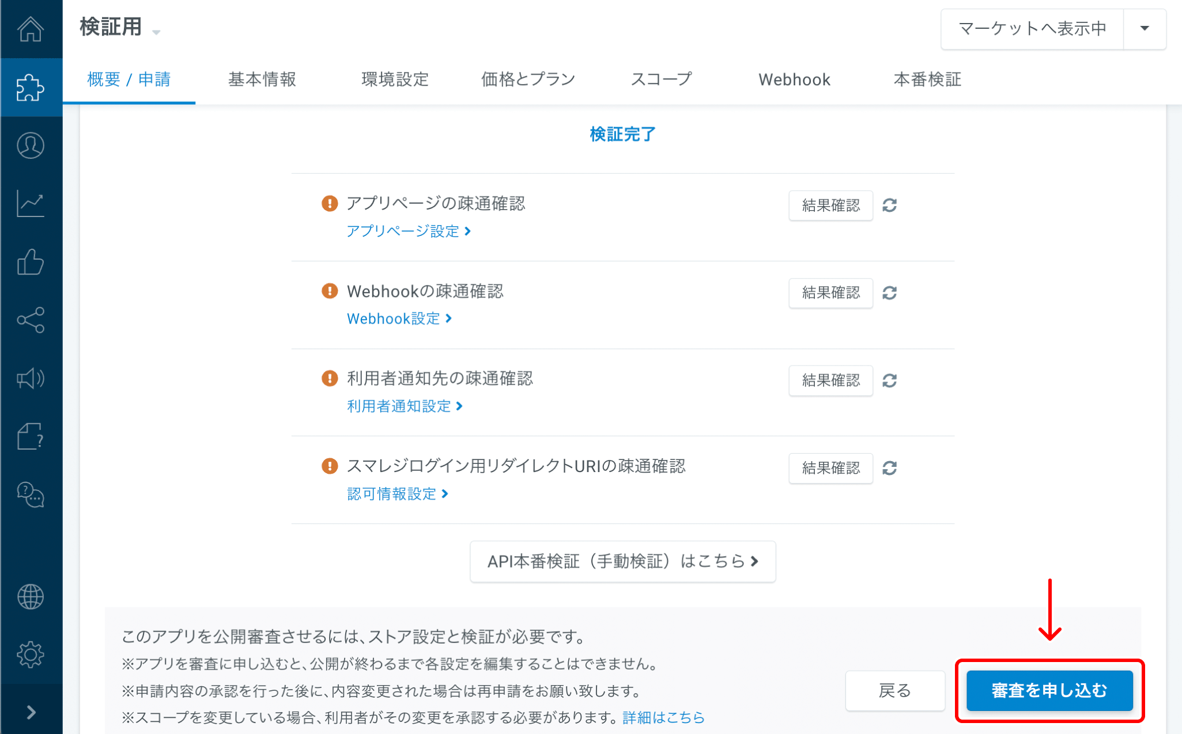The height and width of the screenshot is (734, 1182).
Task: Refresh the 利用者通知先の疎通確認 status
Action: point(890,381)
